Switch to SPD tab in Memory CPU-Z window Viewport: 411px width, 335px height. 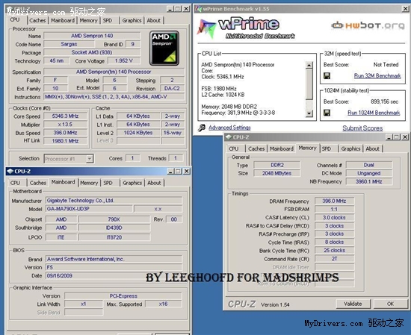[x=327, y=148]
